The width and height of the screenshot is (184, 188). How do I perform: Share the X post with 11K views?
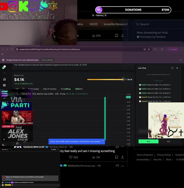point(122,157)
